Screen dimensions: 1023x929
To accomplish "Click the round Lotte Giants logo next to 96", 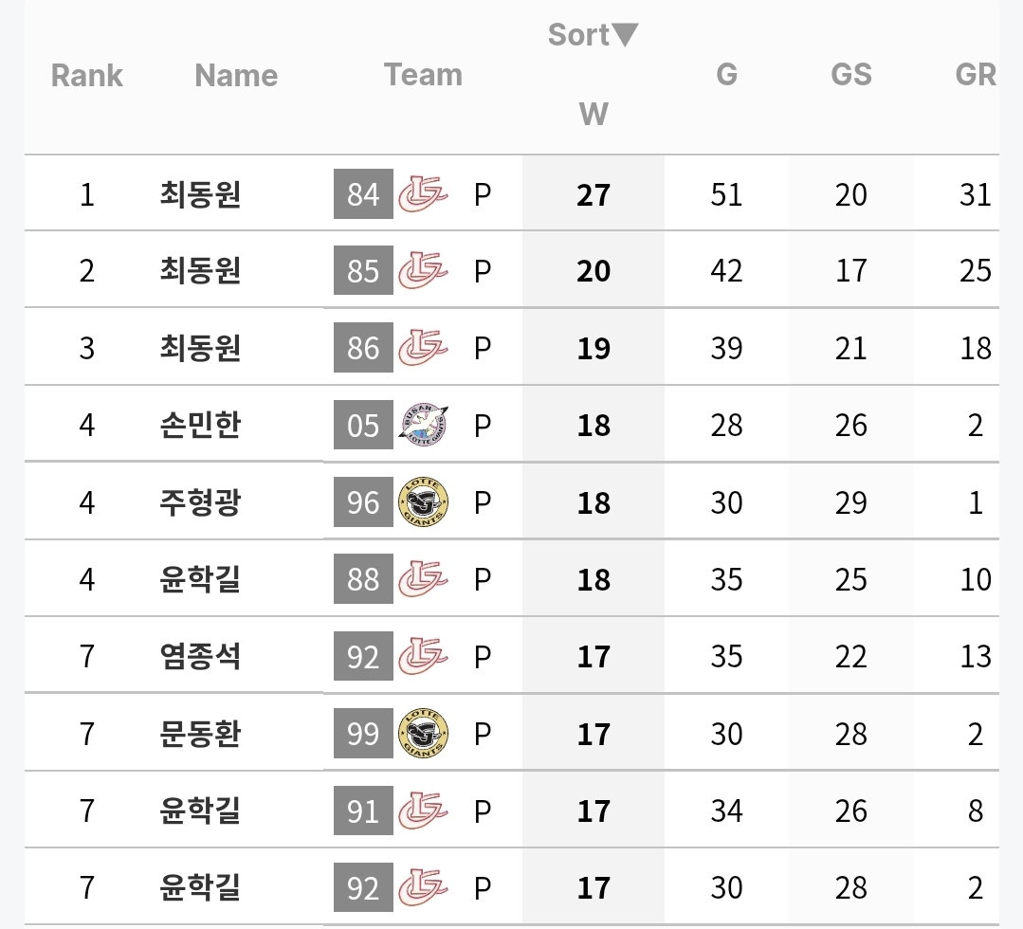I will (x=424, y=501).
